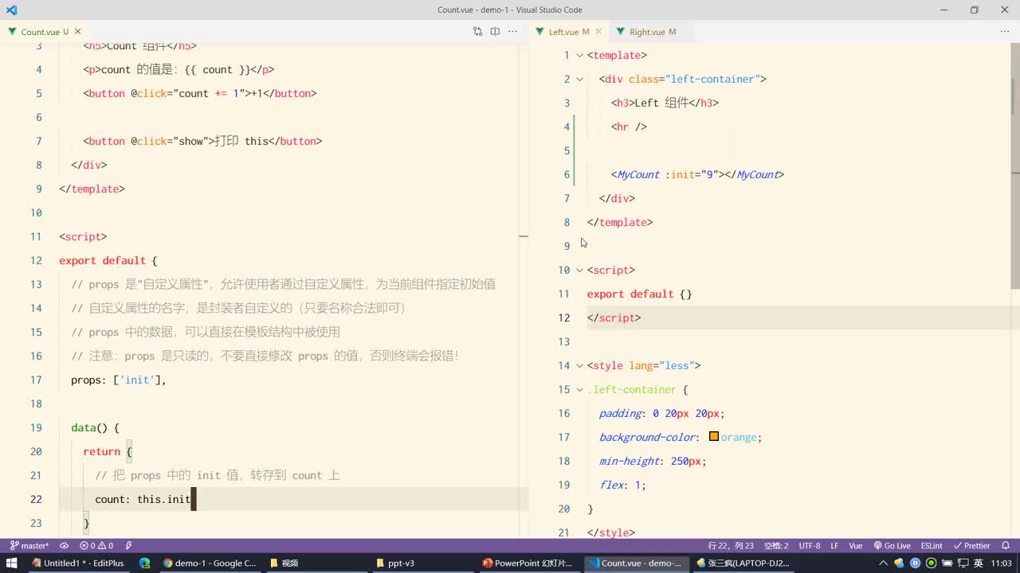Collapse the script block at line 10
1020x573 pixels.
point(579,271)
